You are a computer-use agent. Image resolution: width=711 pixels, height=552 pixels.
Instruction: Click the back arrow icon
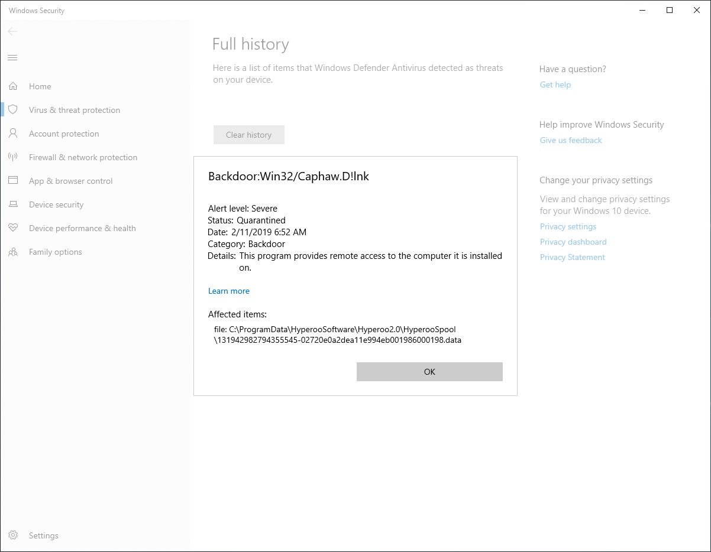pyautogui.click(x=12, y=31)
